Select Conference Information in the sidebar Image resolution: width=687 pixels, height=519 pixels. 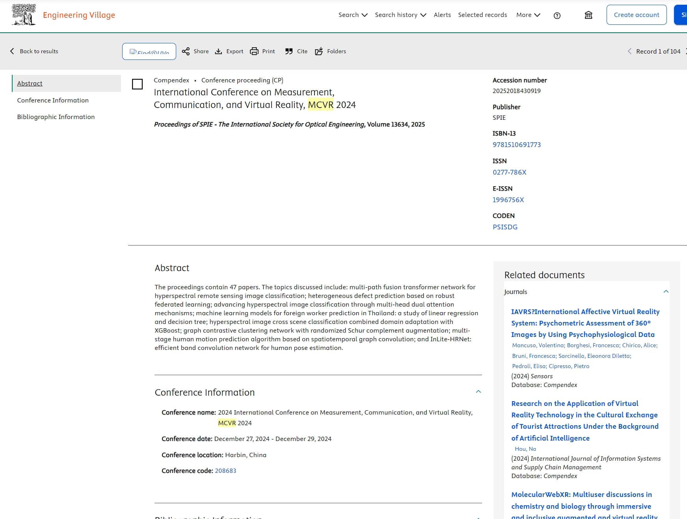pyautogui.click(x=53, y=100)
